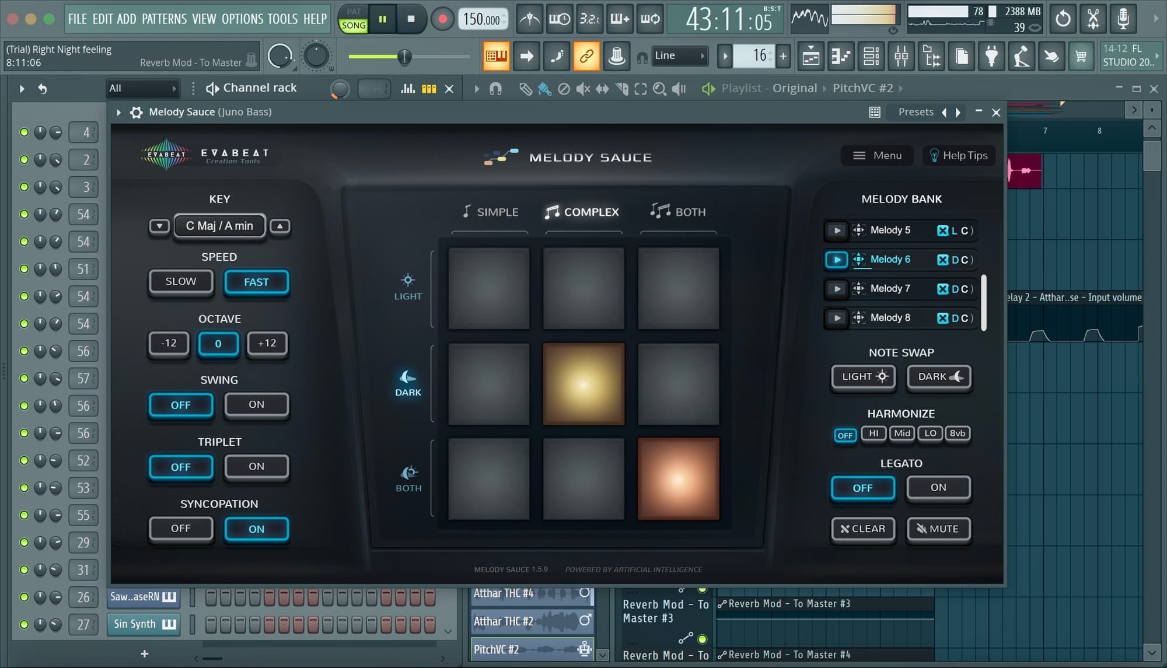Select the Paint tool in the Playlist toolbar

pos(544,89)
